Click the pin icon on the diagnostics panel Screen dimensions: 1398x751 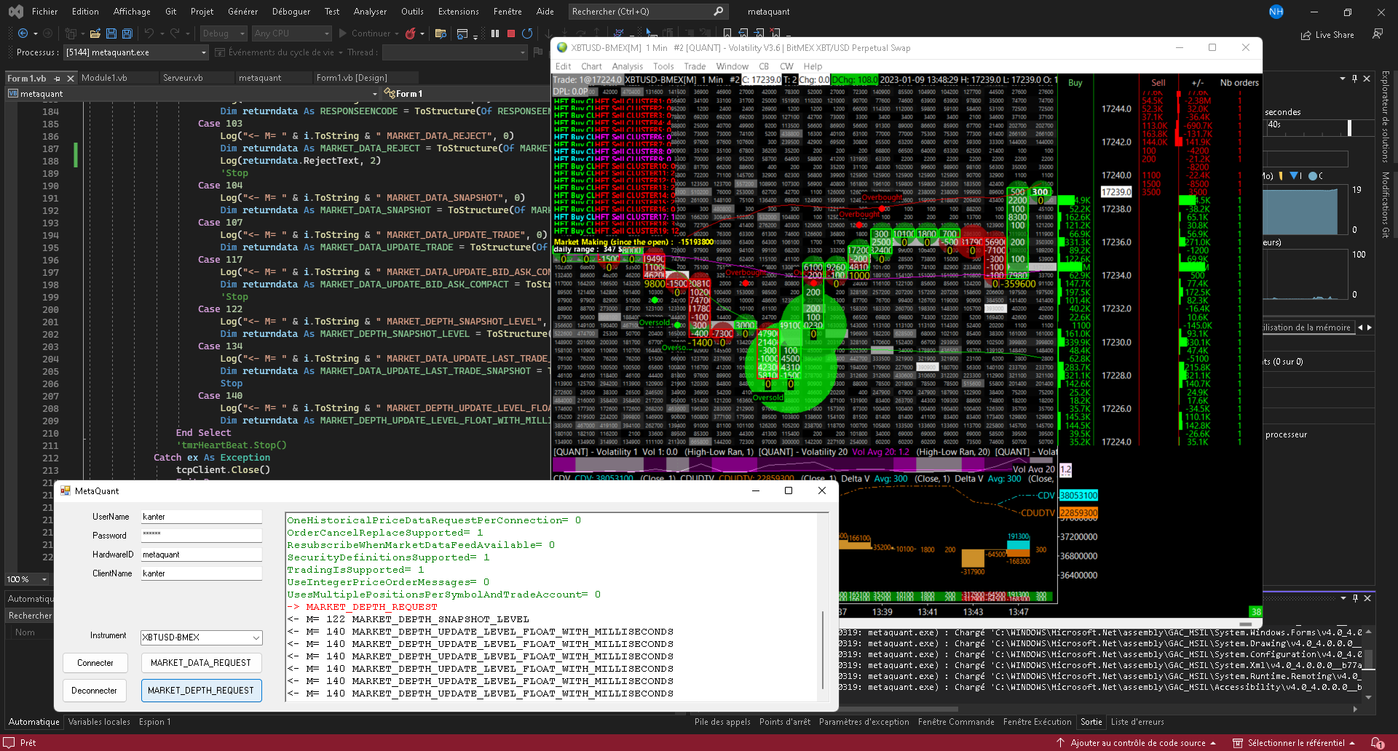pyautogui.click(x=1354, y=79)
